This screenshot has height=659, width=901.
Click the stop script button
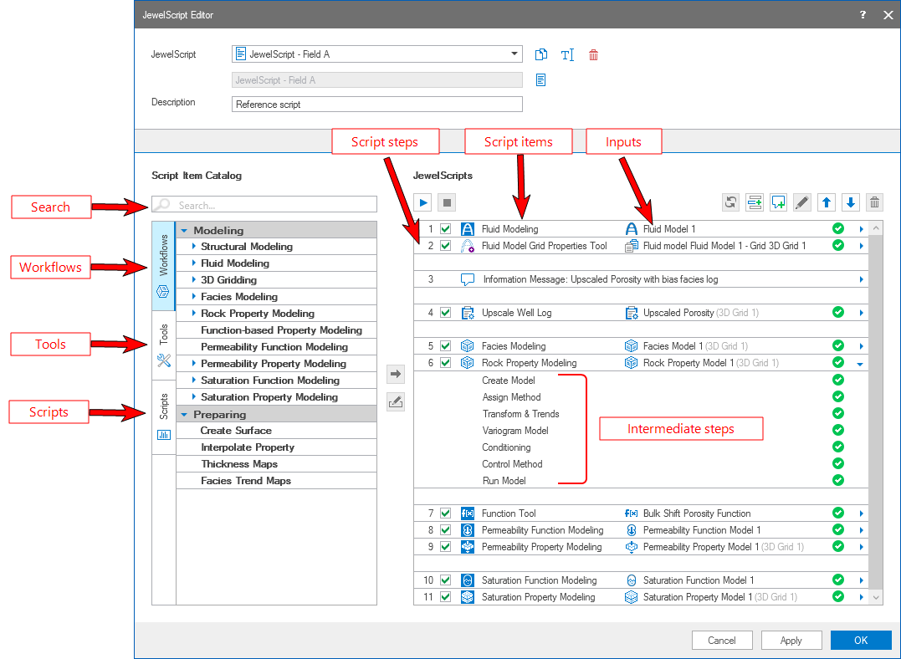point(447,202)
